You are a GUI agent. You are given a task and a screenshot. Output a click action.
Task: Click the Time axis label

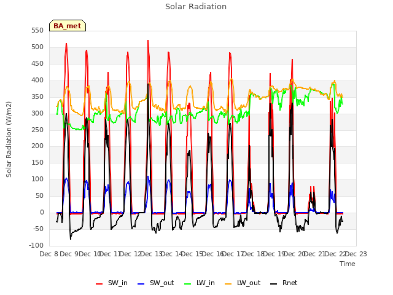[x=348, y=264]
